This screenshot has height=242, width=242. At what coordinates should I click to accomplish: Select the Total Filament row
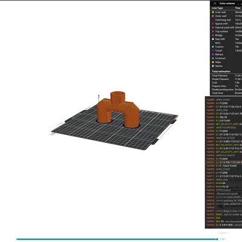pos(226,76)
